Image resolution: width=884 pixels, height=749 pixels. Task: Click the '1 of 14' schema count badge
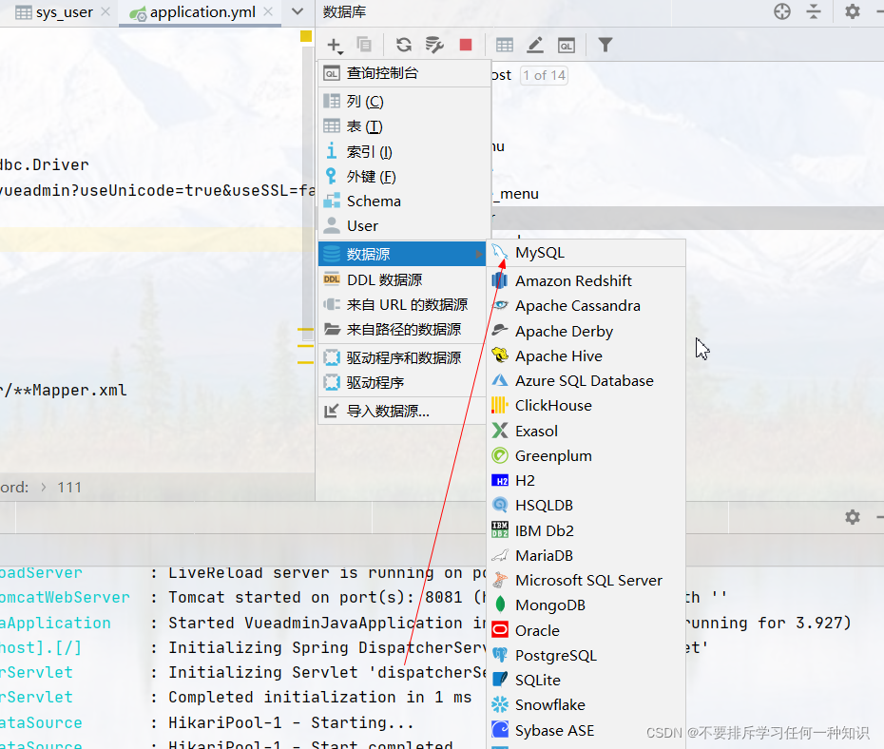click(544, 75)
